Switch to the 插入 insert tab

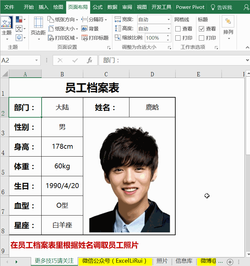[x=44, y=7]
